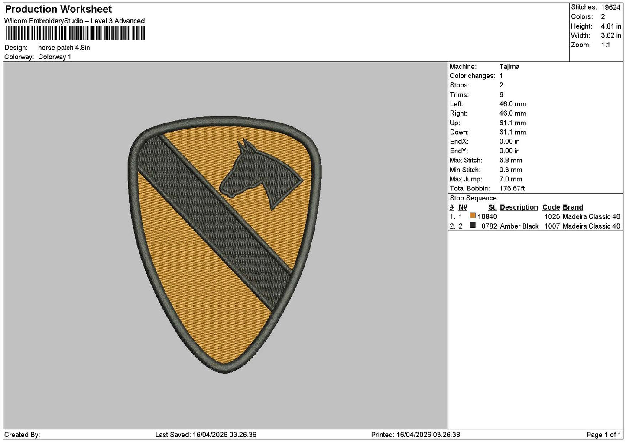Click the Machine value Tajima
Screen dimensions: 626x442
(x=509, y=66)
